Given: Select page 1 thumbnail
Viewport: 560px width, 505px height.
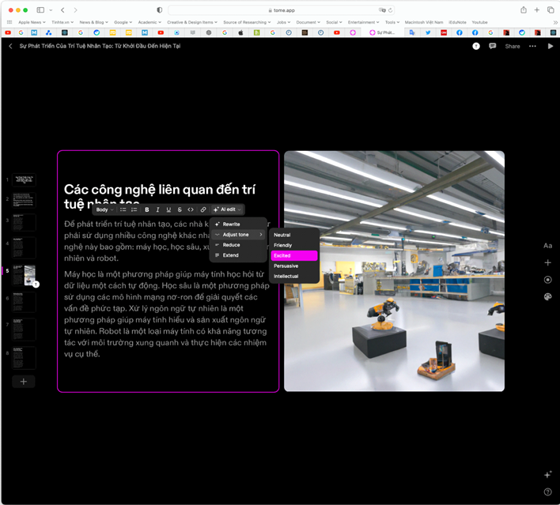Looking at the screenshot, I should click(x=24, y=179).
